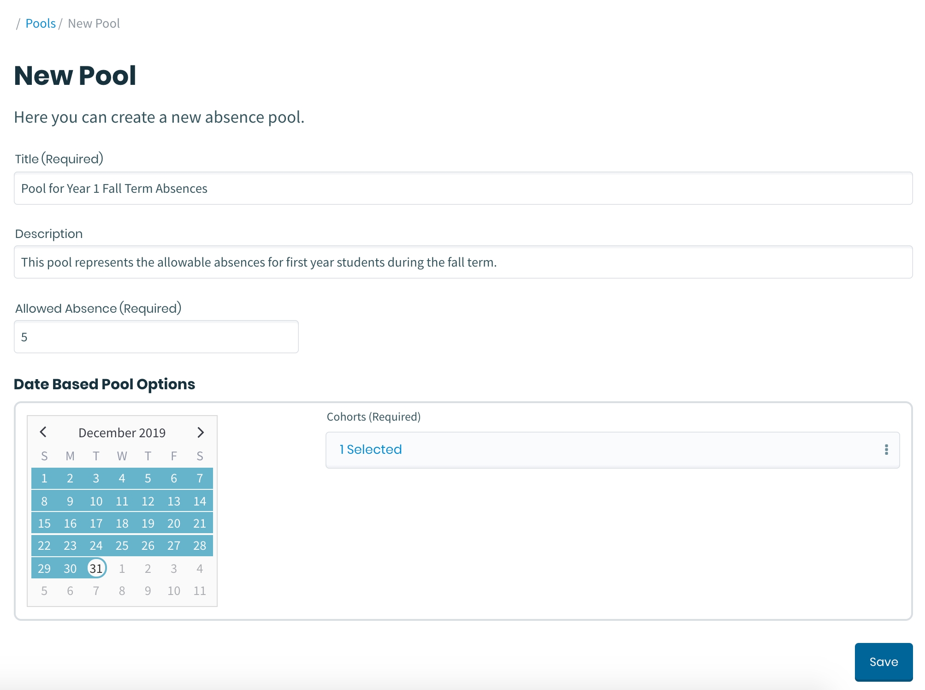Go to previous month in calendar
Screen dimensions: 925x690
[43, 432]
